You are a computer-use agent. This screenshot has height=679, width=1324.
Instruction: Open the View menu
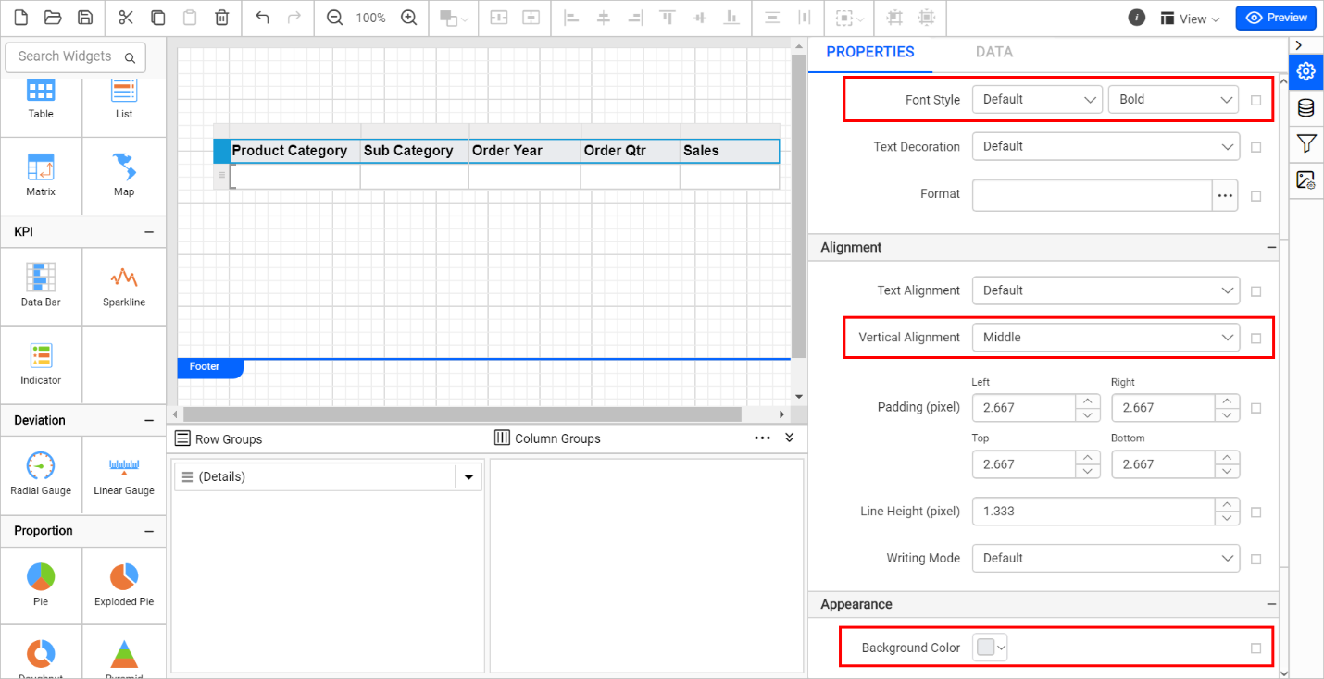[1190, 18]
